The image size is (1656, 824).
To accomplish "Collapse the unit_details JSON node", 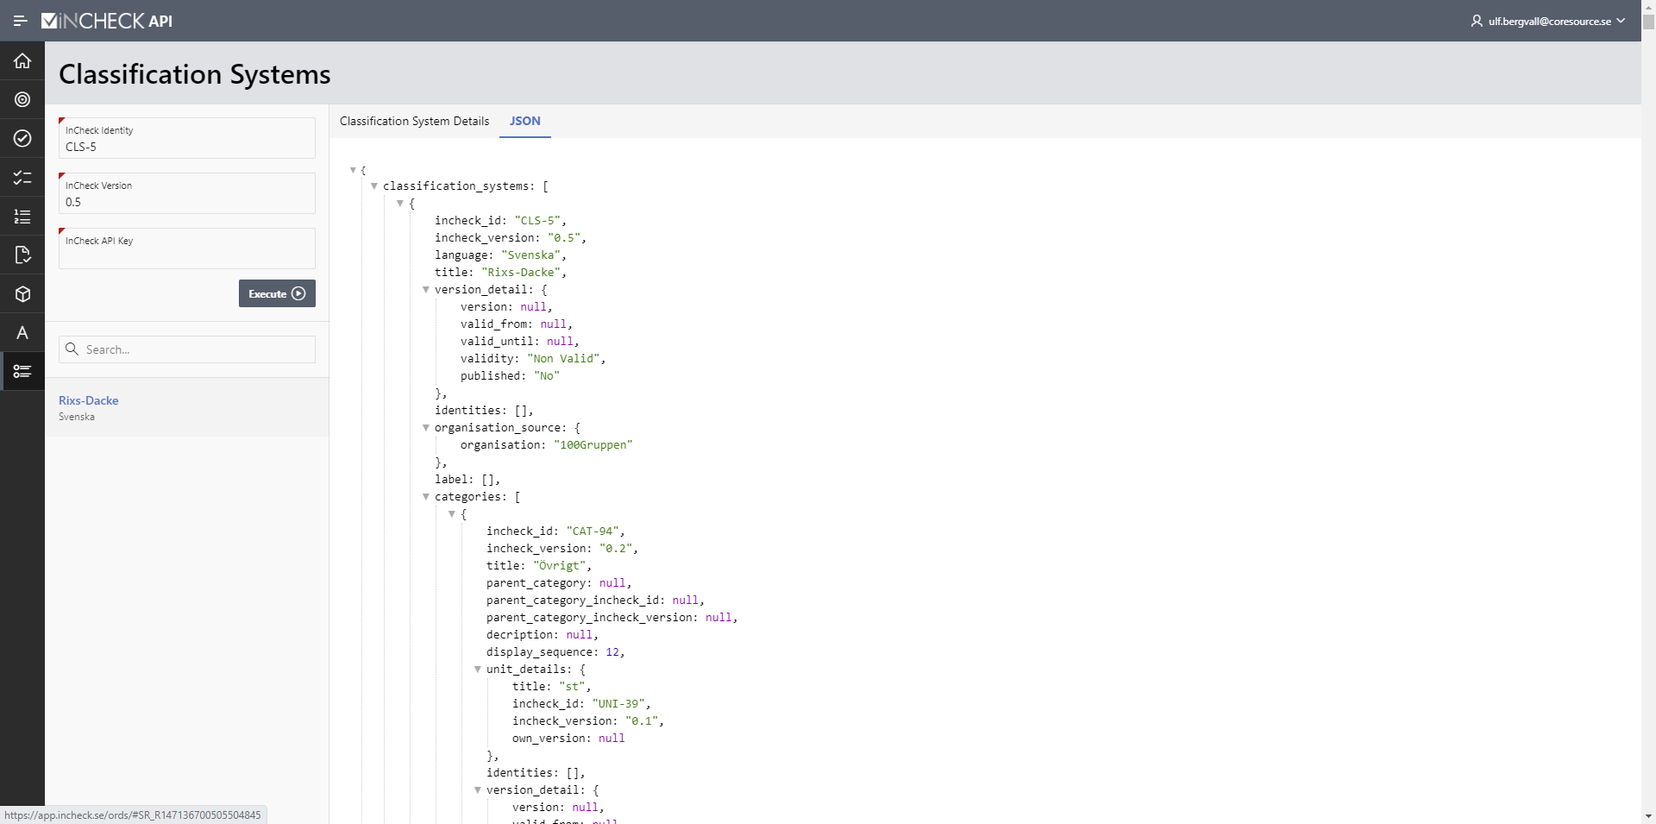I will 478,670.
